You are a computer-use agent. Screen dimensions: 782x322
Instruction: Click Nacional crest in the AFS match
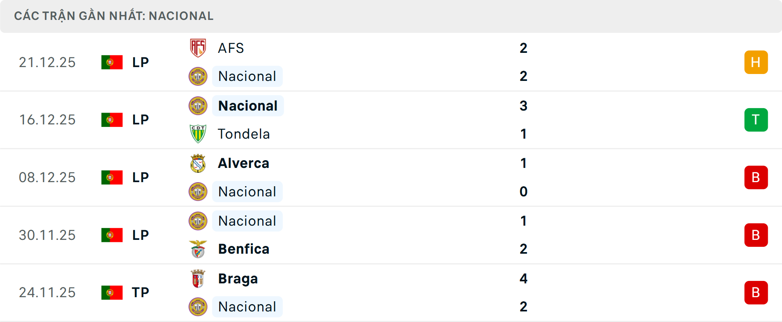click(198, 76)
